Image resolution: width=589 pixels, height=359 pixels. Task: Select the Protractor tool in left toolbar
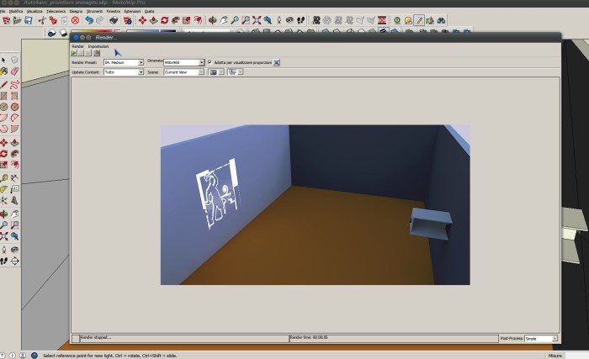coord(3,189)
